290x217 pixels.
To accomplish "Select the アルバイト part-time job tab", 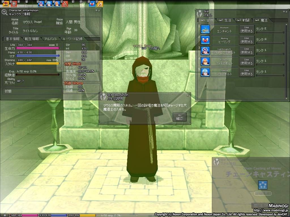I will click(51, 39).
